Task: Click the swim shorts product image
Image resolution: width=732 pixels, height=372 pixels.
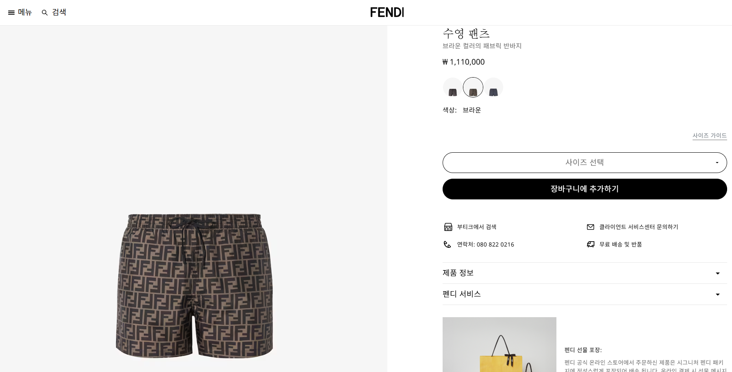Action: (x=194, y=285)
